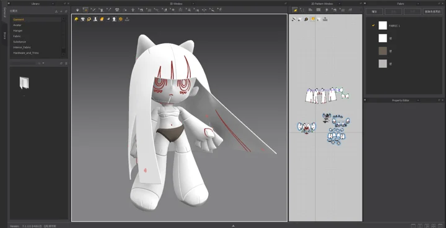
Task: Click the shirt-shaped reset arrangement icon in 3D toolbar
Action: coord(117,10)
